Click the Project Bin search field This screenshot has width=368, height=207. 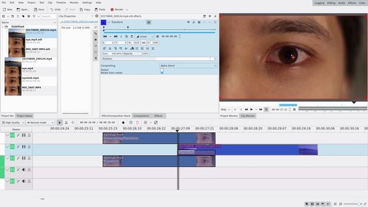point(48,16)
